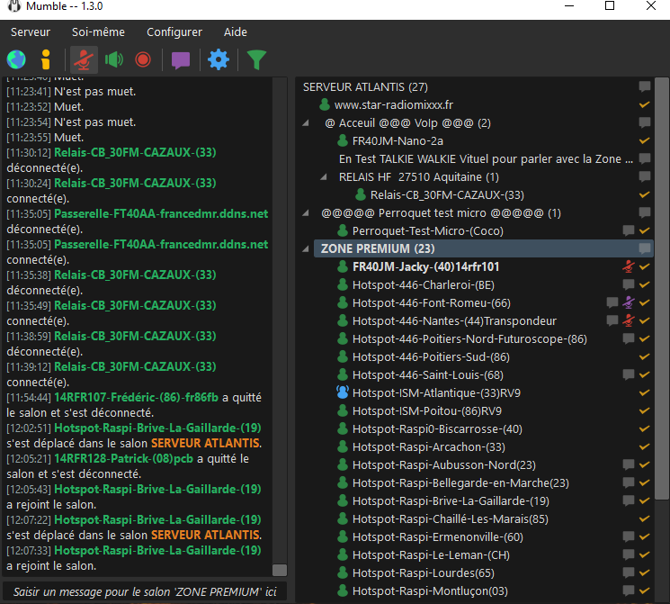Click comment icon on RELAIS HF Aquitaine row
This screenshot has width=670, height=604.
644,176
